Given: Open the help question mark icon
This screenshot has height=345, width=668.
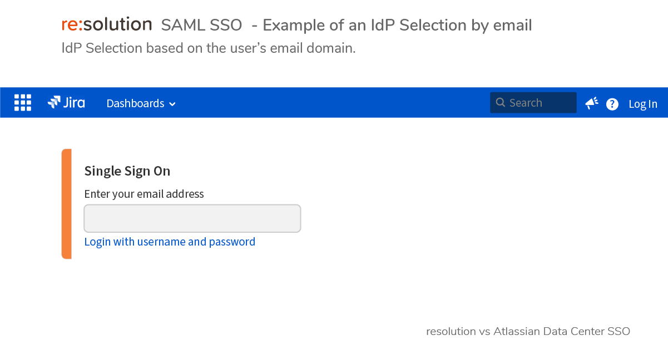Looking at the screenshot, I should pos(612,104).
